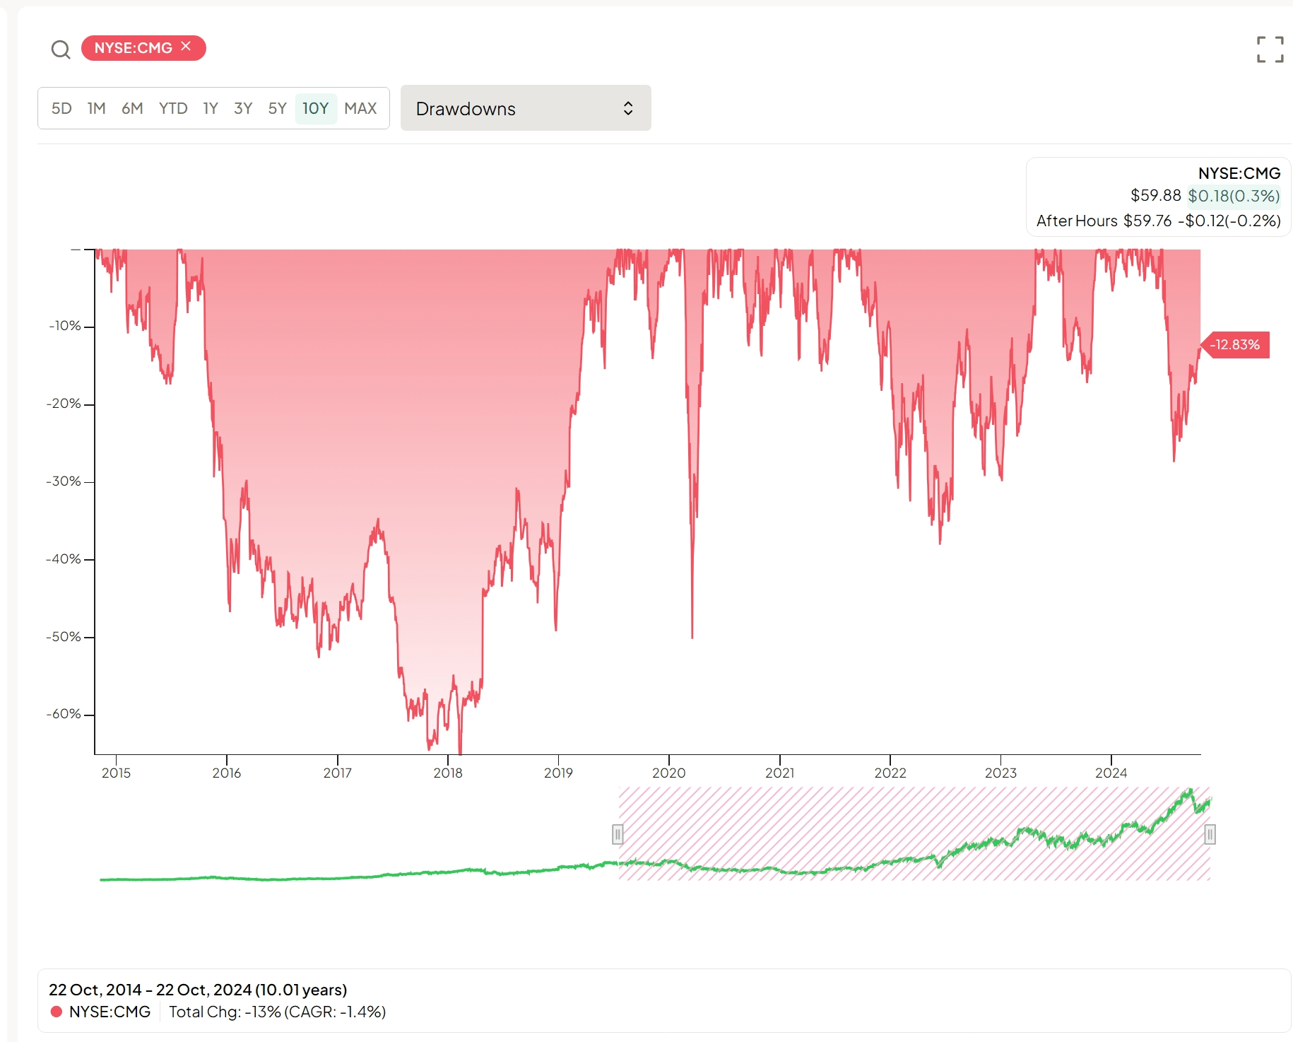Click the left range slider handle
This screenshot has height=1042, width=1293.
618,834
